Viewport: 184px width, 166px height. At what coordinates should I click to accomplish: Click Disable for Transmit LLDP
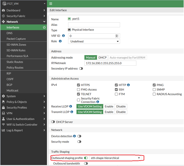(121, 112)
